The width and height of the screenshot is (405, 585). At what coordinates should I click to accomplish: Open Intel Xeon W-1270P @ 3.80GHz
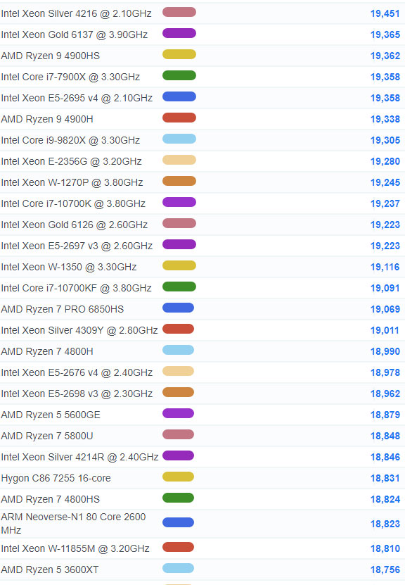click(72, 182)
